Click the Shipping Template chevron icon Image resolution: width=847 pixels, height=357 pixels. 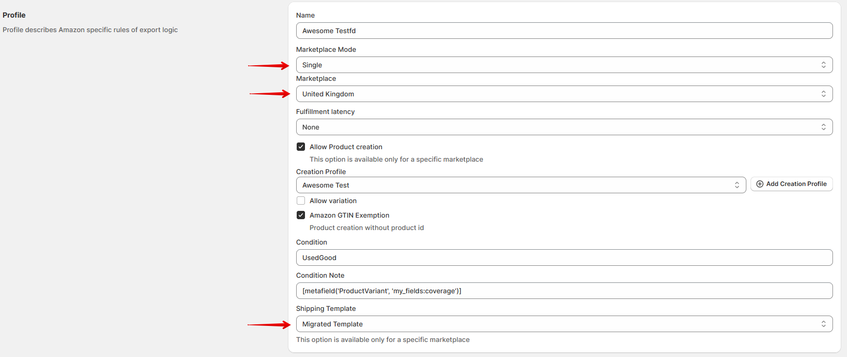point(823,324)
